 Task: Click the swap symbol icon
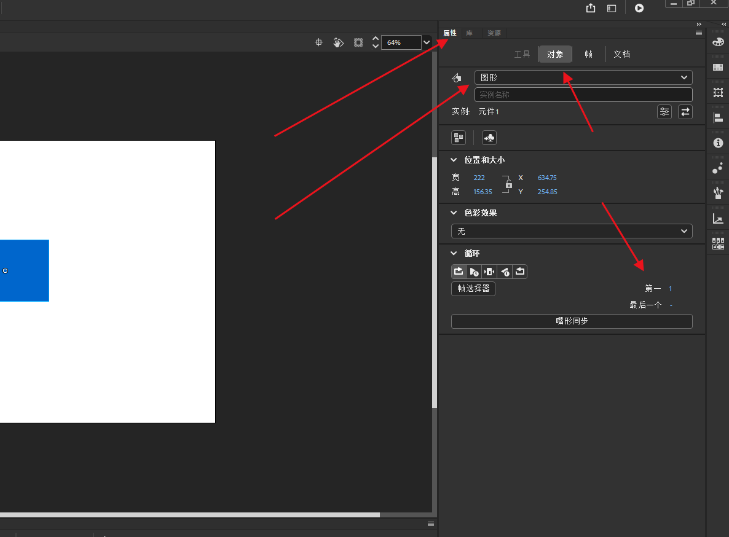(x=685, y=112)
